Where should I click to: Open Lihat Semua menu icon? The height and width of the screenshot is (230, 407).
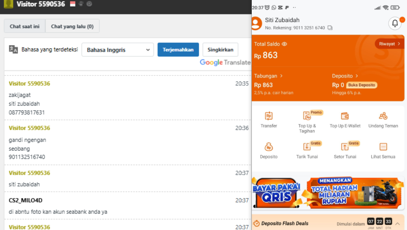pyautogui.click(x=383, y=147)
